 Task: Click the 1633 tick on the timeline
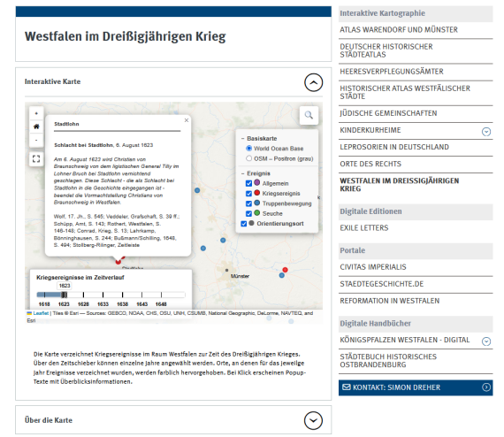pyautogui.click(x=103, y=295)
